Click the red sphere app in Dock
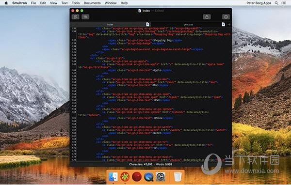Viewport: 291px width, 185px height. (137, 177)
